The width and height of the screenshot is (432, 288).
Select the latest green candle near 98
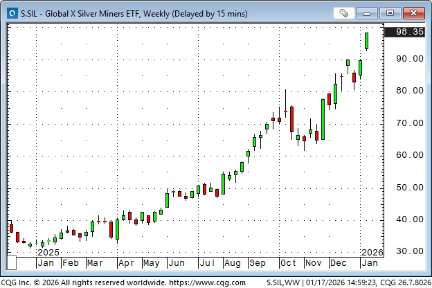click(x=366, y=41)
